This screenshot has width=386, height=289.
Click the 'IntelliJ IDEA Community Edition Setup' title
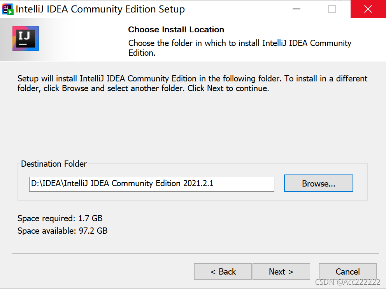[x=100, y=9]
